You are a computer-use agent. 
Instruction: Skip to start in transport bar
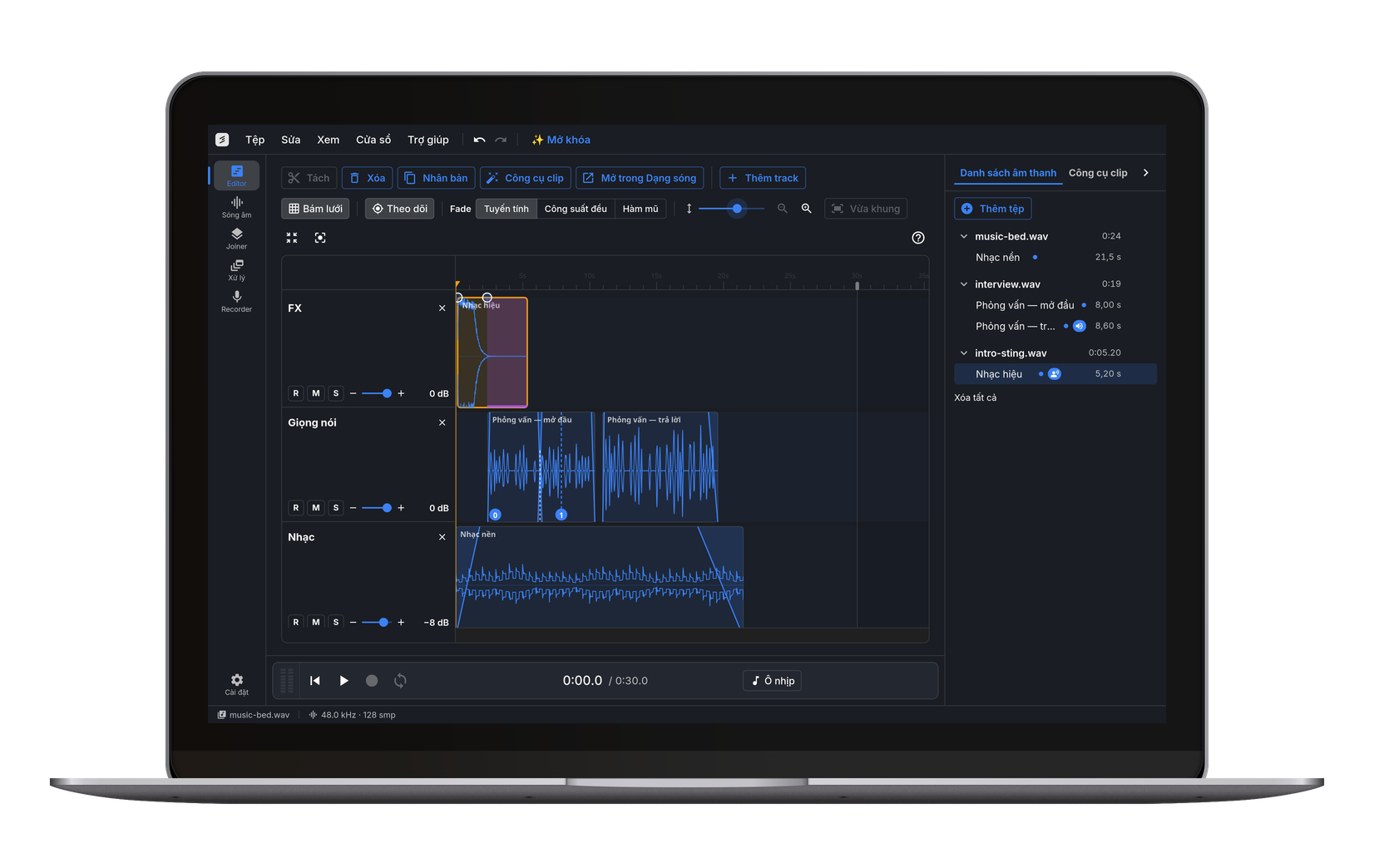[x=315, y=681]
